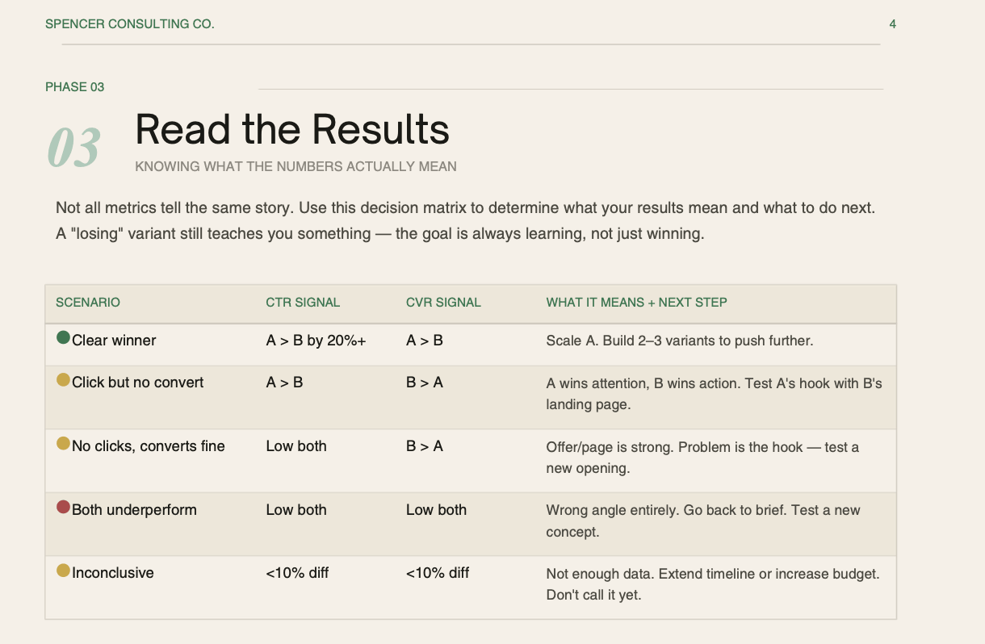Select the CTR SIGNAL column header
This screenshot has width=985, height=644.
[303, 303]
